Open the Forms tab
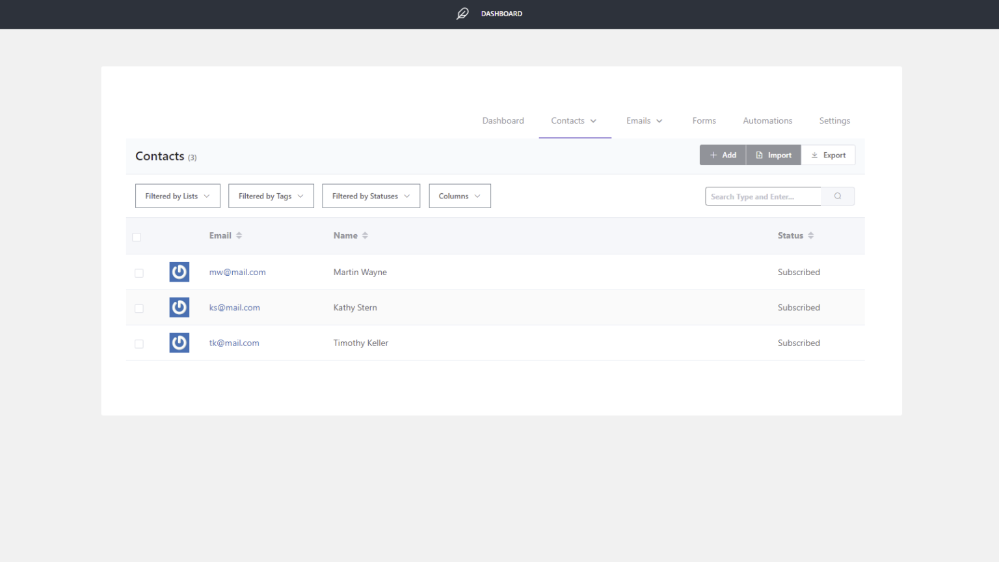 704,120
